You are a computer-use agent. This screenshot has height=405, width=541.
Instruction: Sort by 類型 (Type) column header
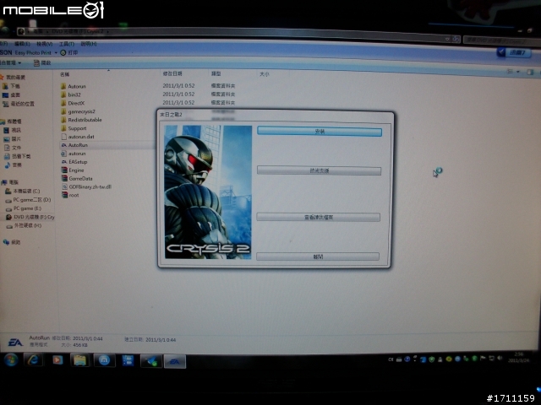point(216,73)
